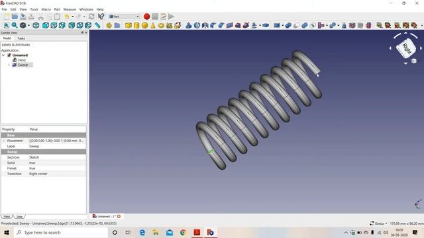424x238 pixels.
Task: Click the Open document folder icon
Action: (15, 17)
